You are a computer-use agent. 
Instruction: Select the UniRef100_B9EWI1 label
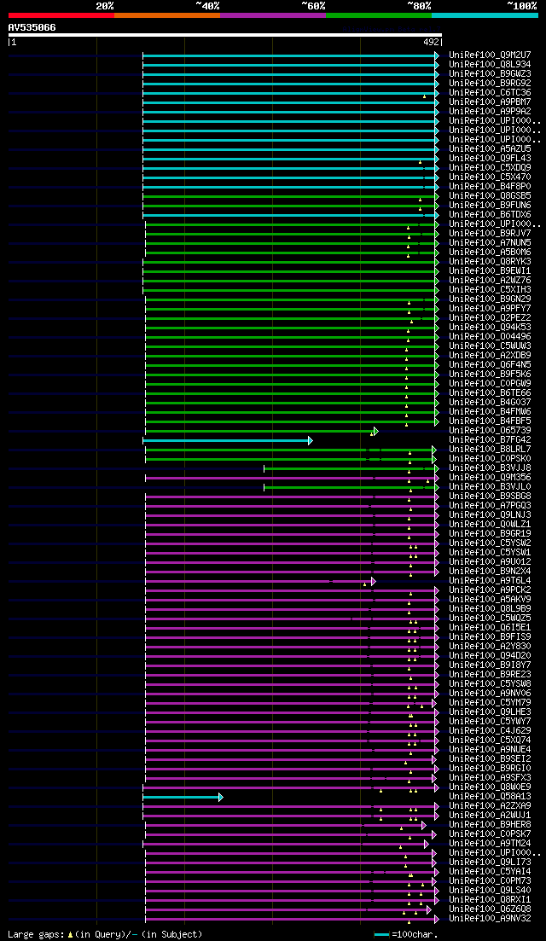point(490,271)
